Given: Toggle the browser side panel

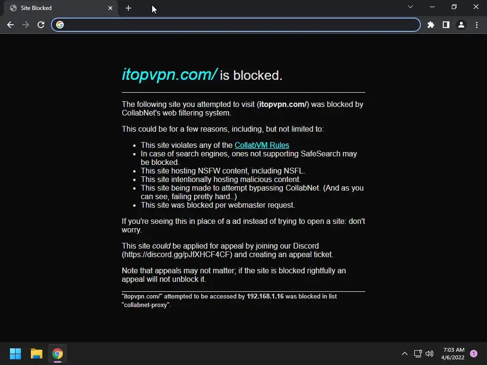Looking at the screenshot, I should [446, 25].
